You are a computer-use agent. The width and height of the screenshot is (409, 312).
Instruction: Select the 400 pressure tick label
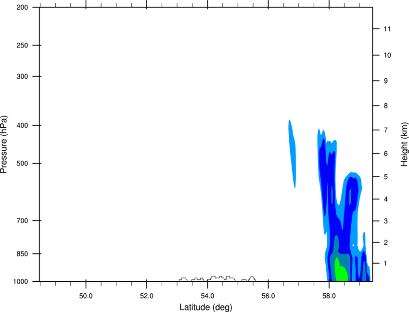(x=22, y=125)
